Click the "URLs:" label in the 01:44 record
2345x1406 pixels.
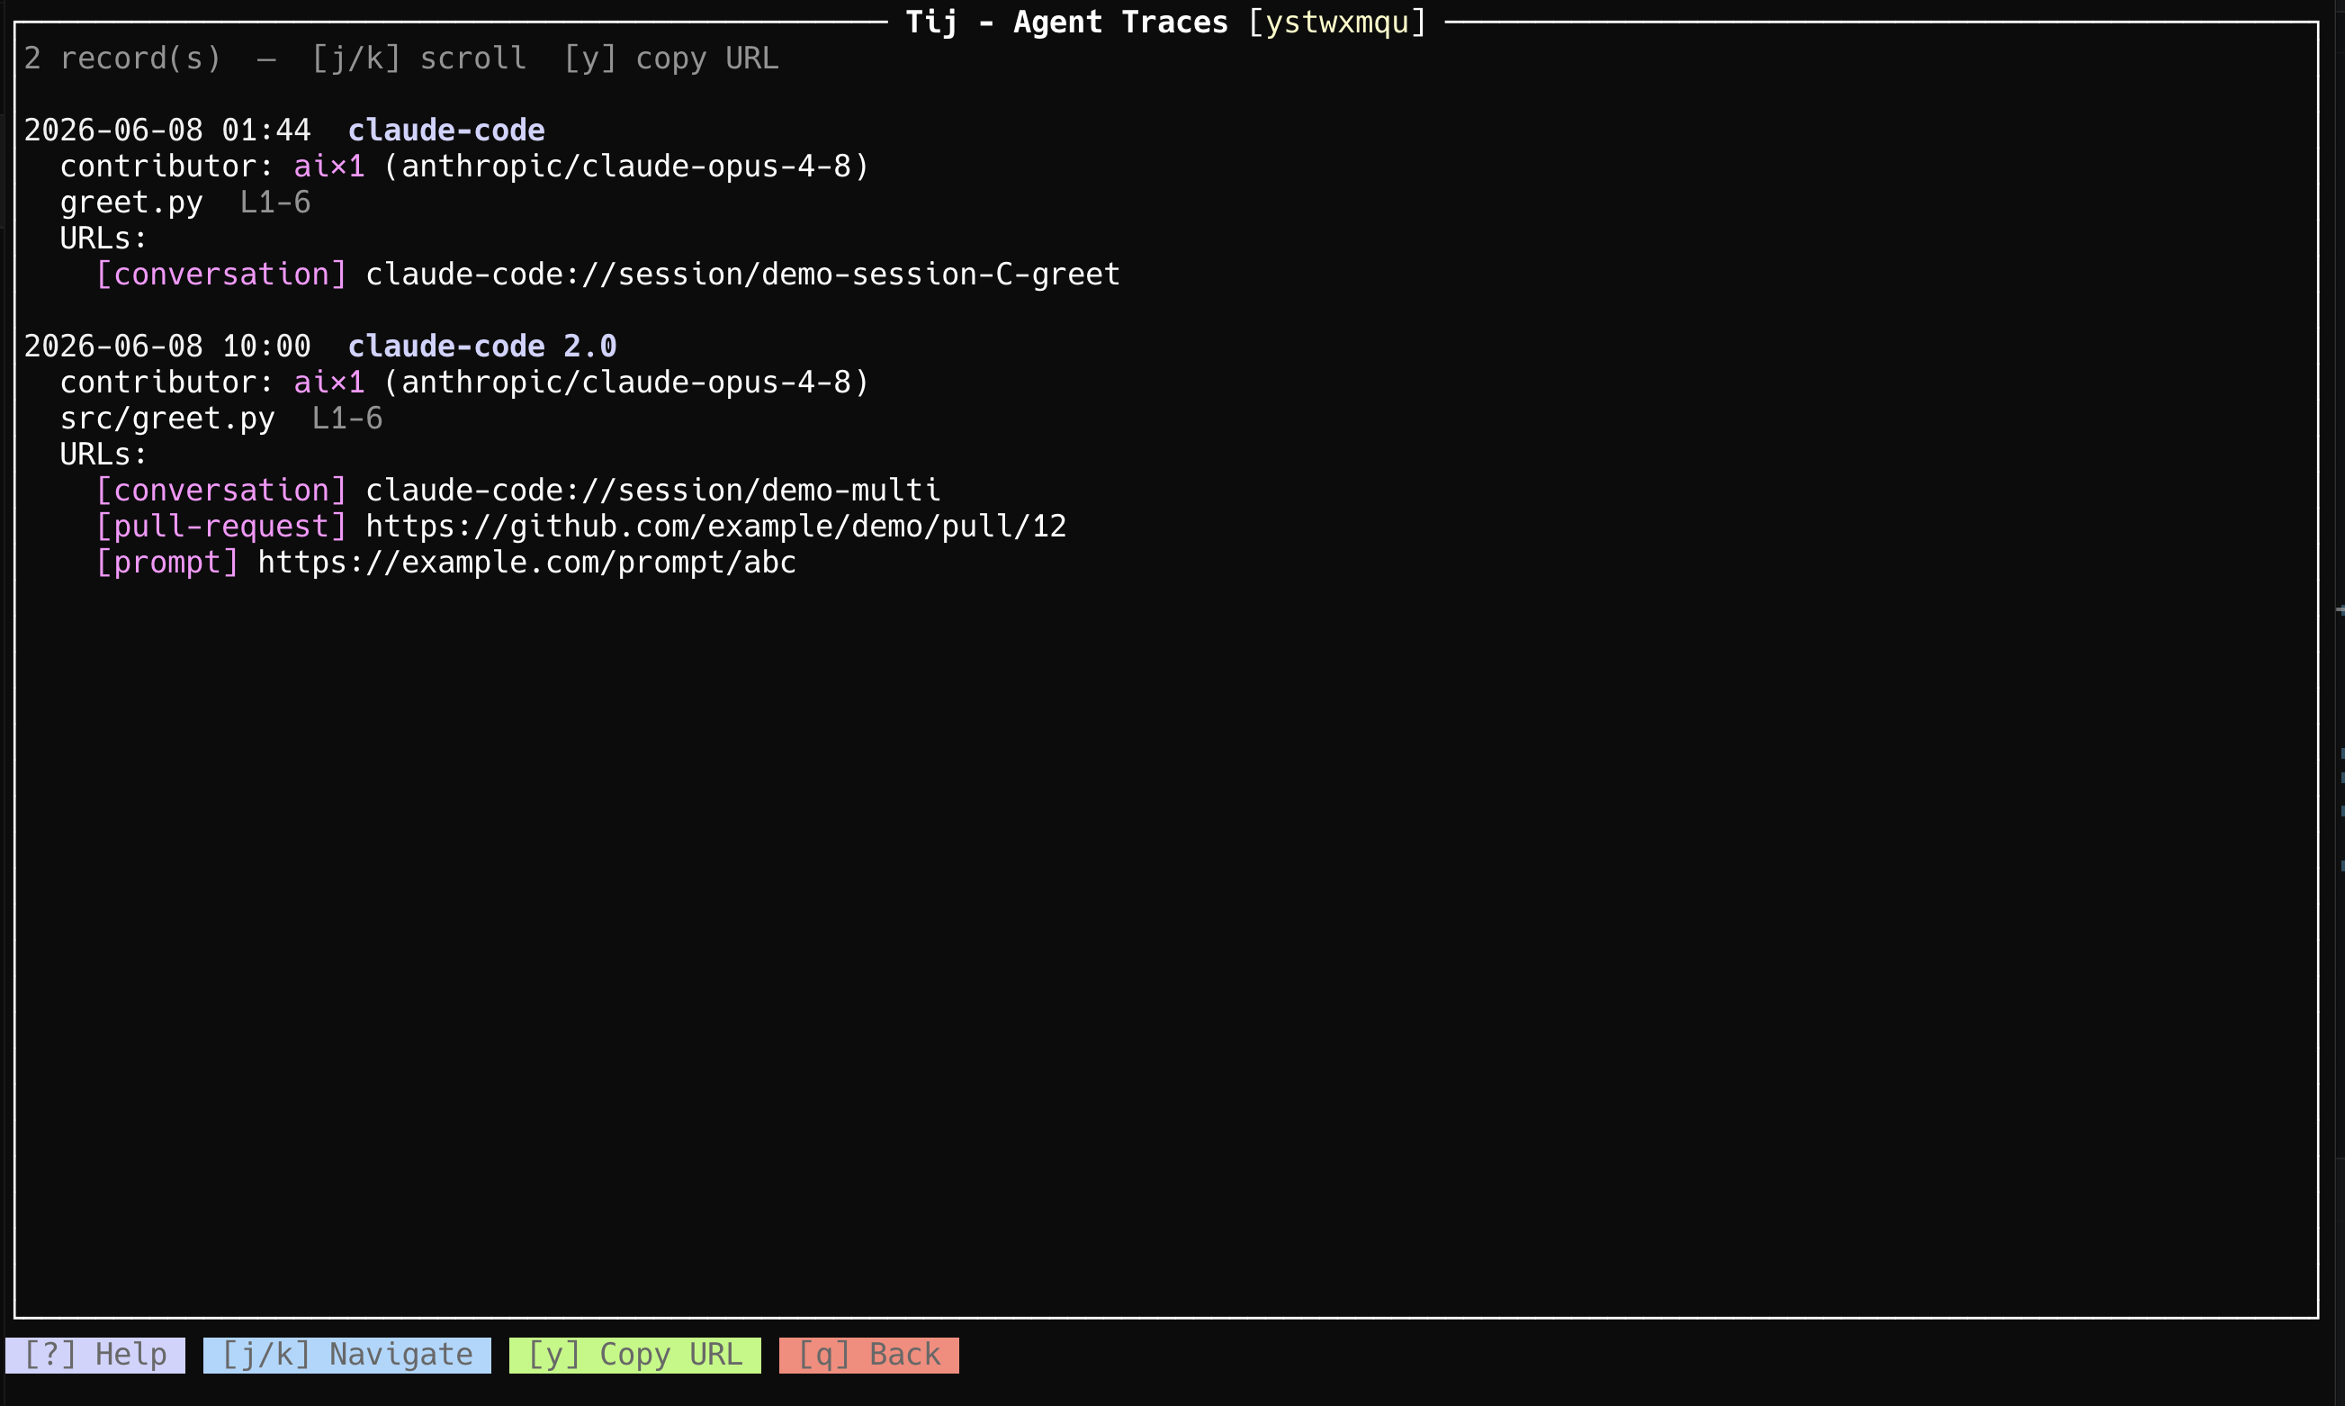pos(104,239)
